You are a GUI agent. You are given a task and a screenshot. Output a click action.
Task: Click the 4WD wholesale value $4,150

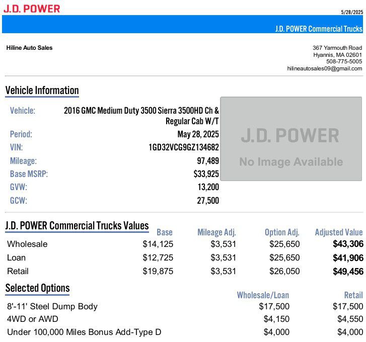pyautogui.click(x=276, y=319)
